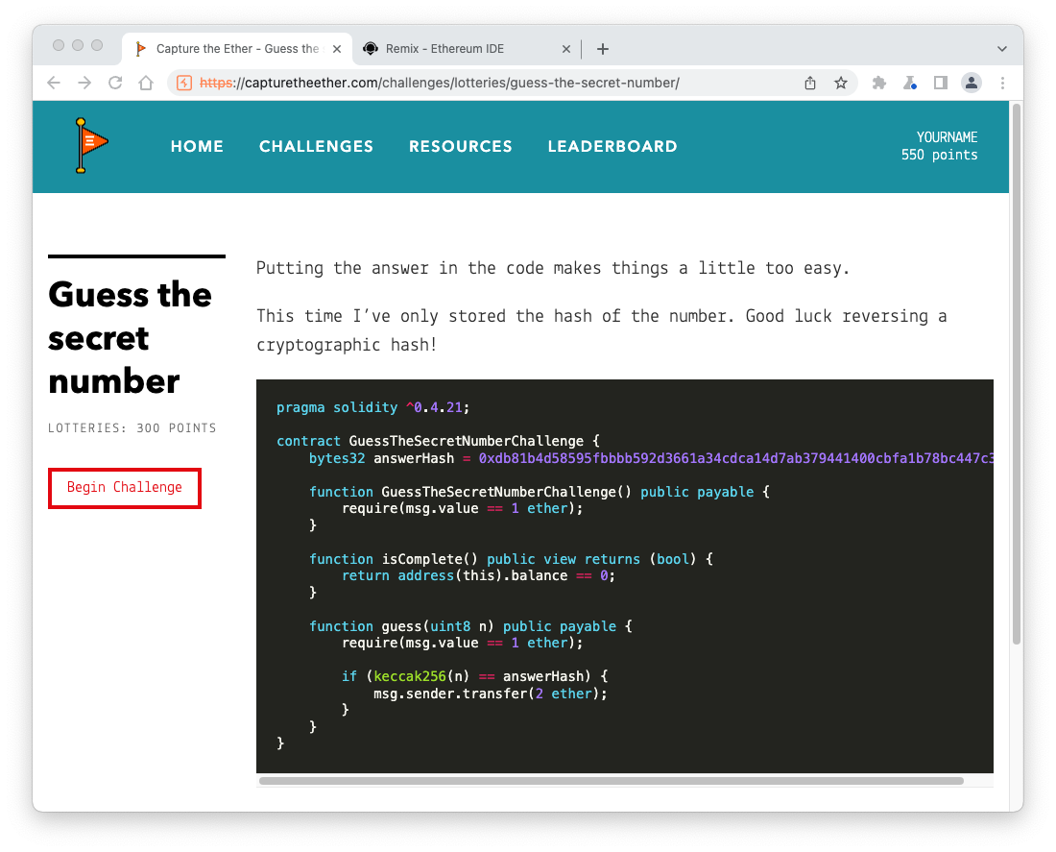Click YOURNAME 550 points profile link
The width and height of the screenshot is (1056, 852).
pyautogui.click(x=940, y=146)
